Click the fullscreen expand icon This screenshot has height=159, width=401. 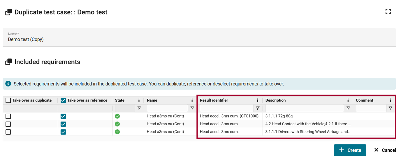388,12
